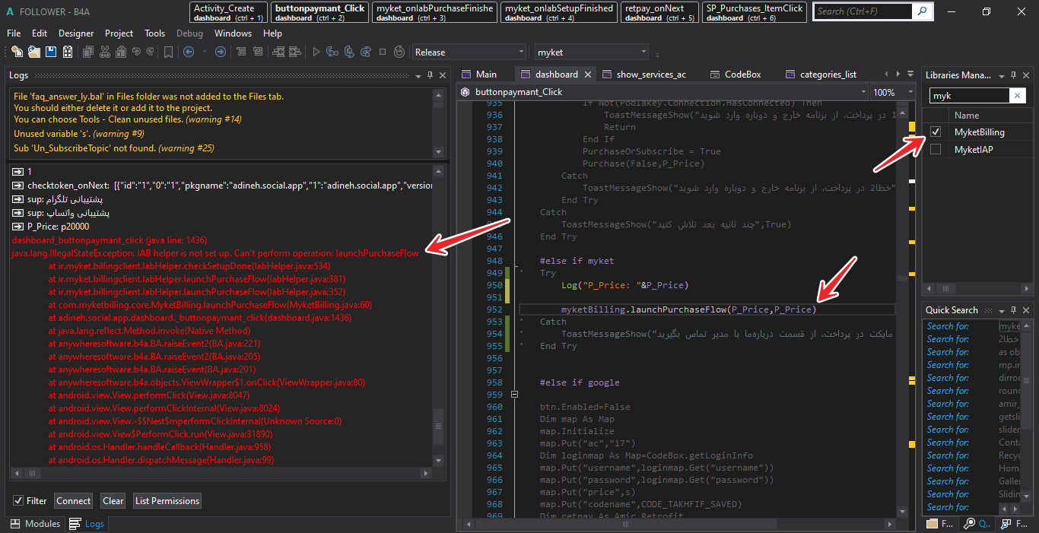Click the Cut scissors icon in toolbar
This screenshot has width=1039, height=533.
pos(104,52)
